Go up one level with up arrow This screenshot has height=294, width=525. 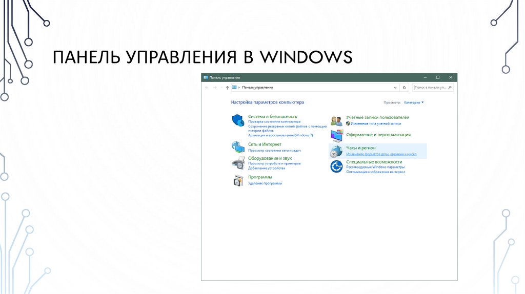pyautogui.click(x=227, y=88)
